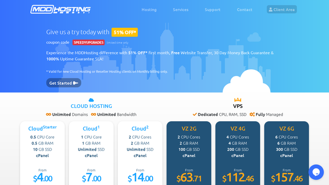Click the MDDHosting logo
Viewport: 329px width, 185px height.
coord(61,9)
